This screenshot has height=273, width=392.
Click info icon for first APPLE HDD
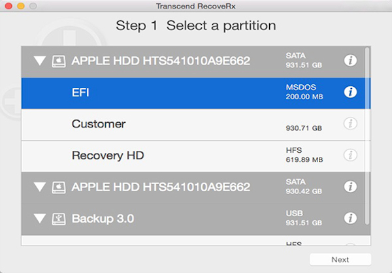pos(351,61)
